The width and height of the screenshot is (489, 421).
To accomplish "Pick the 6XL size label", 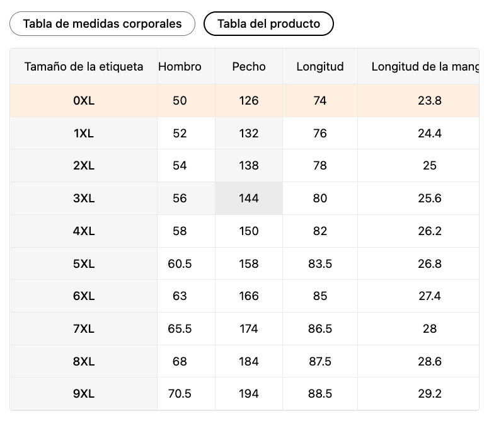I will click(84, 296).
